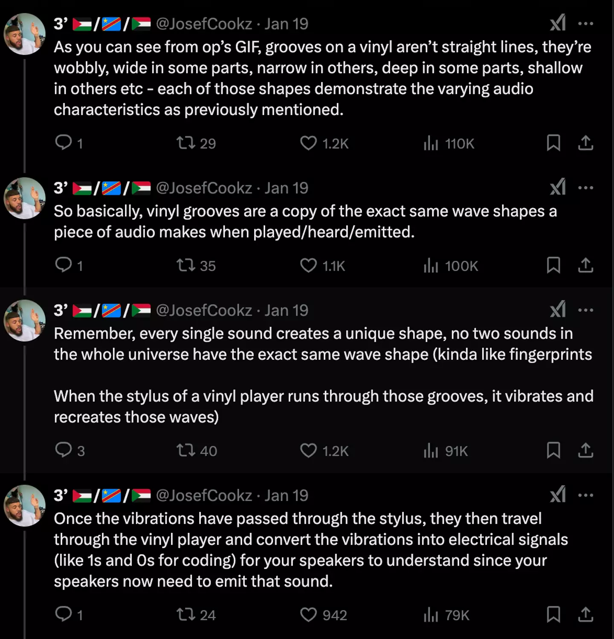Like the tweet with 1.1K likes
Screen dimensions: 614x639
[308, 265]
